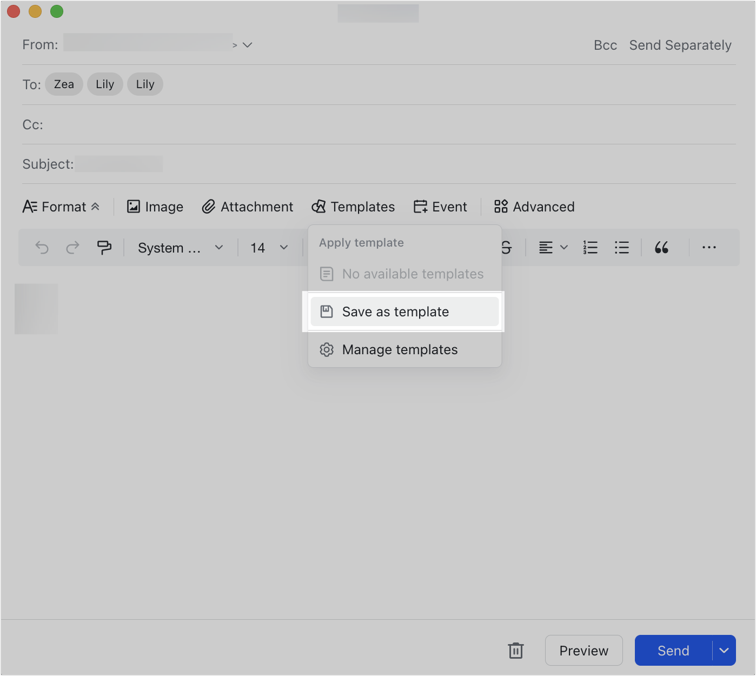Click into the Subject field
This screenshot has height=676, width=756.
(x=379, y=164)
